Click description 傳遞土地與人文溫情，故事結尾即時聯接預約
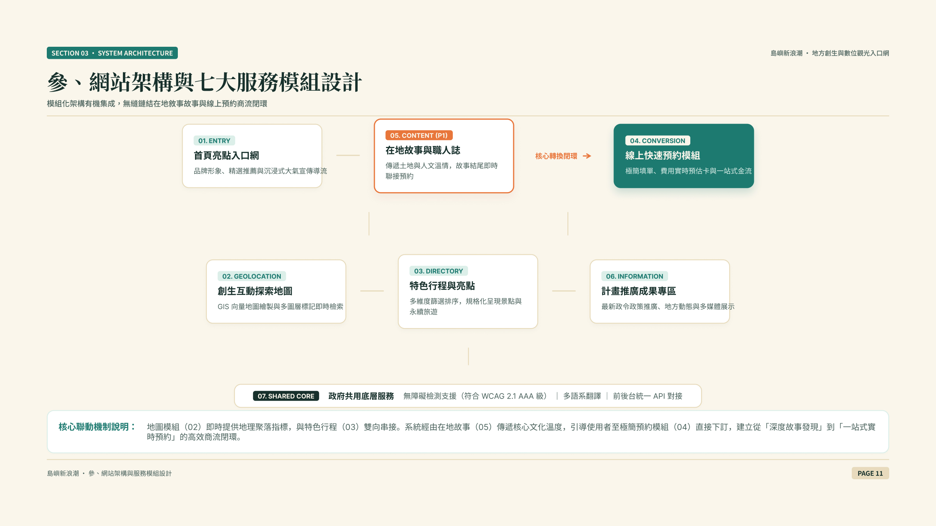The height and width of the screenshot is (526, 936). [442, 171]
